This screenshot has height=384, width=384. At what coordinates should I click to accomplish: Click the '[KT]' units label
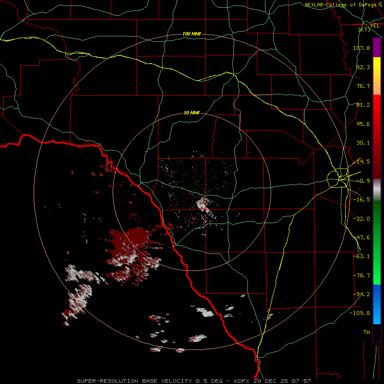(364, 29)
